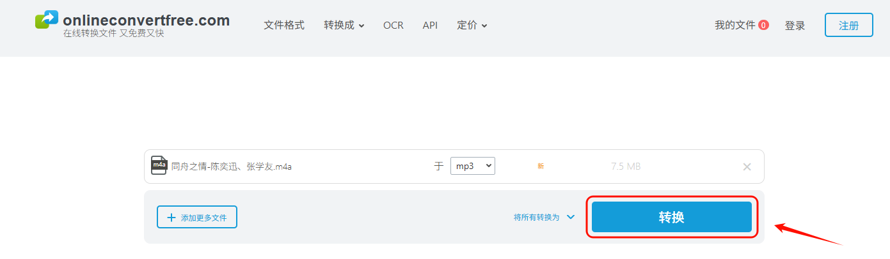Open the API navigation link
Viewport: 890px width, 259px height.
(x=430, y=26)
